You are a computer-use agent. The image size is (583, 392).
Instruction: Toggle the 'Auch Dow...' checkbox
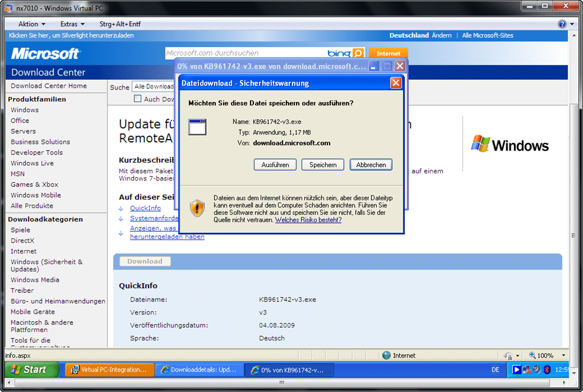click(138, 99)
